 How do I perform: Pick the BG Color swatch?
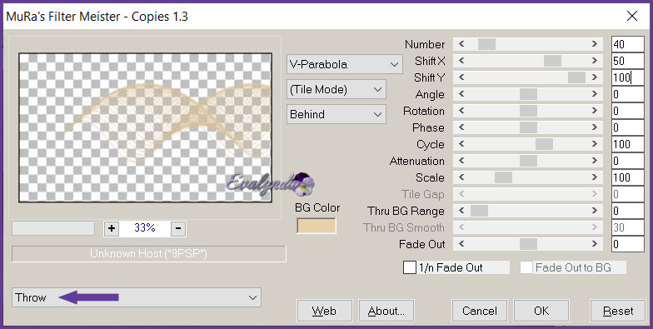coord(317,227)
